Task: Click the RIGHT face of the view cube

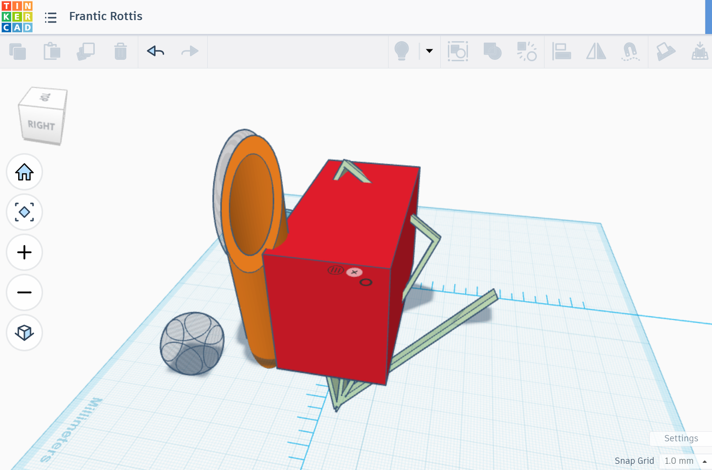Action: point(41,125)
